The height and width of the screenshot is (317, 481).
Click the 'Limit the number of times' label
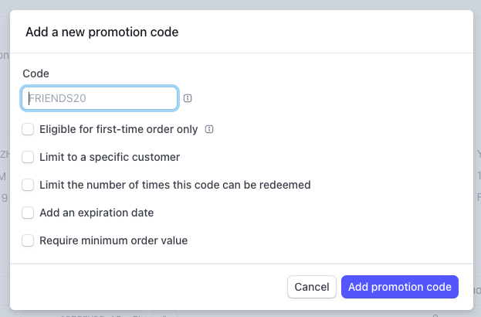174,185
